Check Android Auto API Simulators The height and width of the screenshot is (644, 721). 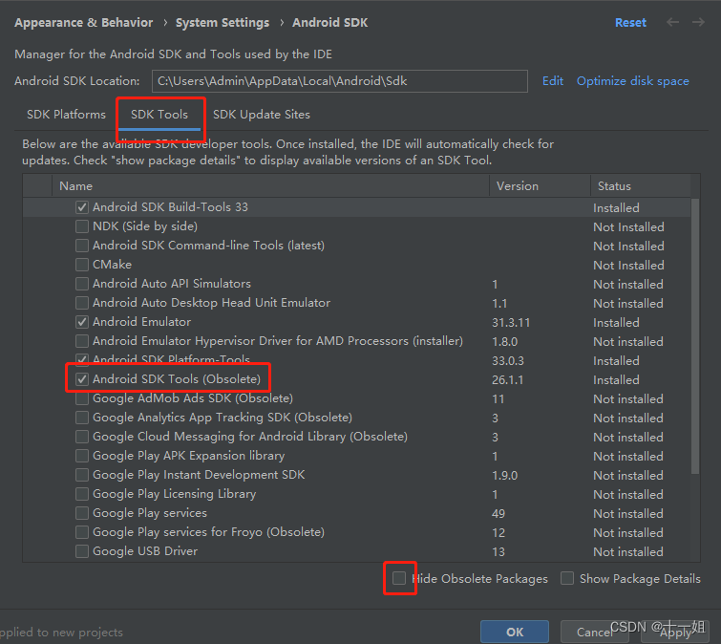coord(82,284)
